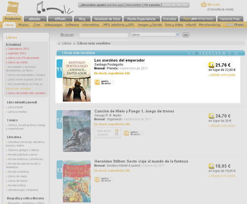Click price tag icon beside 24,70 €
The height and width of the screenshot is (204, 247).
point(212,116)
